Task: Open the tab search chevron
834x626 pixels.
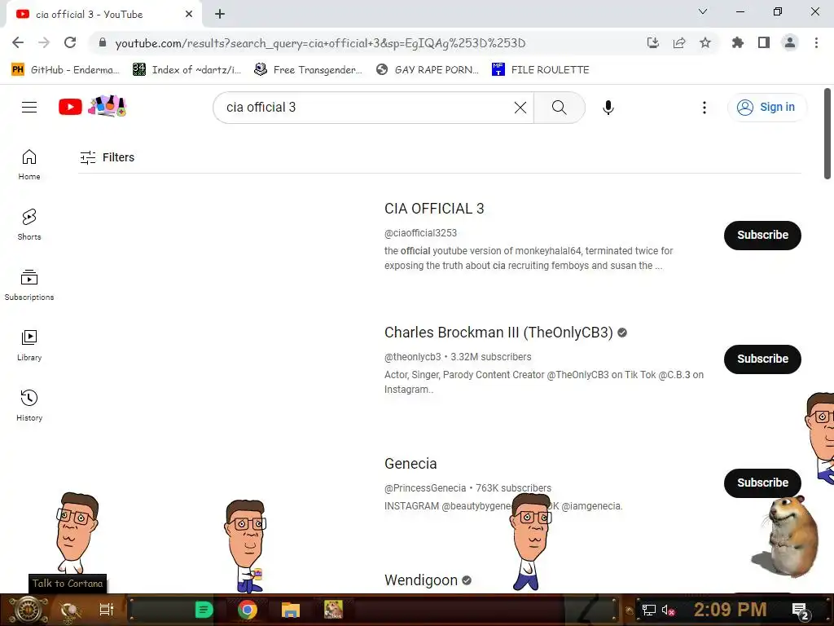Action: [x=703, y=11]
